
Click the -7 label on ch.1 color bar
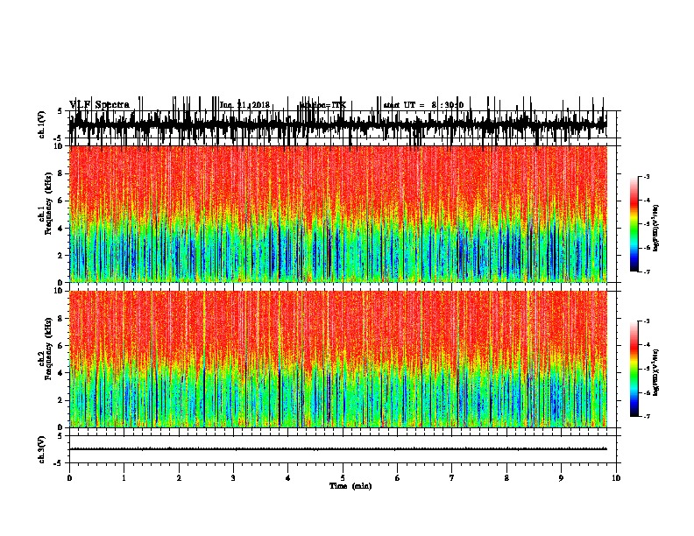click(646, 272)
